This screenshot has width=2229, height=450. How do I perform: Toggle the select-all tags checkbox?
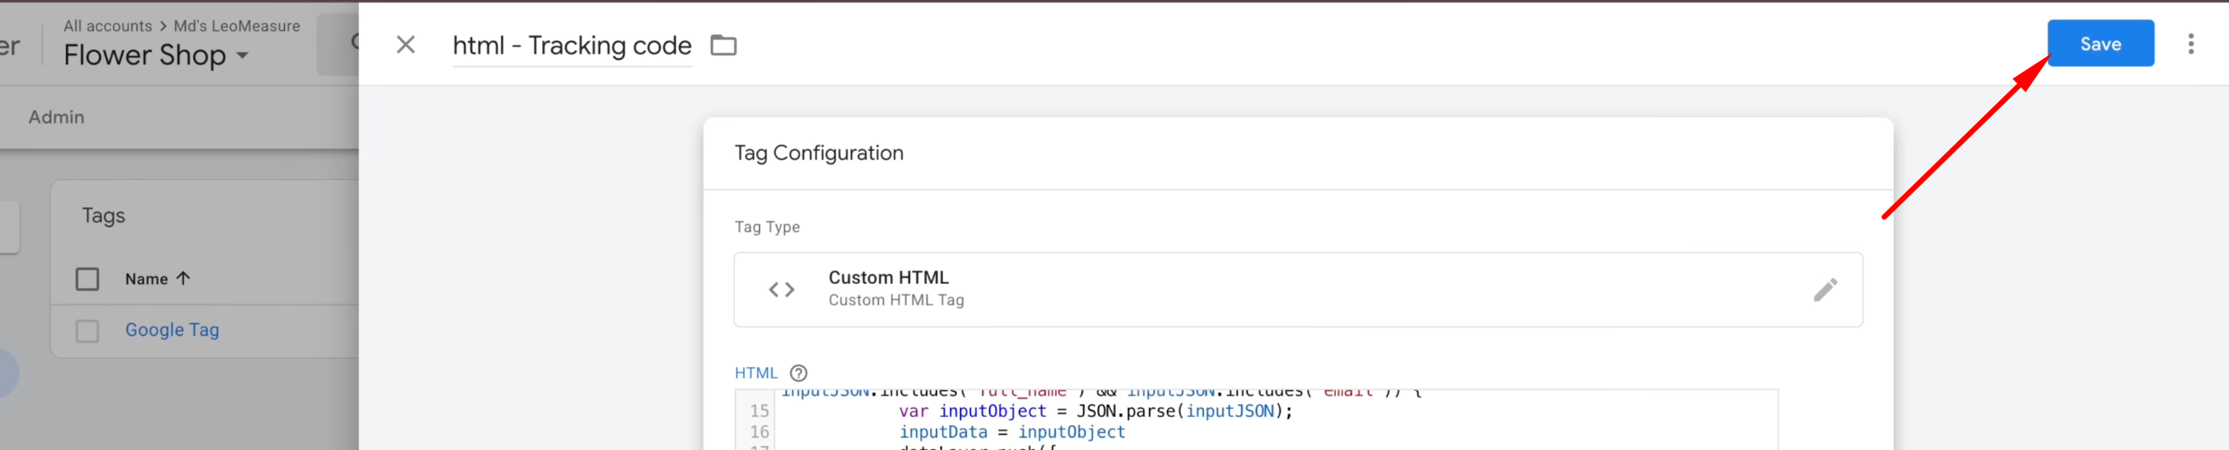pyautogui.click(x=88, y=279)
